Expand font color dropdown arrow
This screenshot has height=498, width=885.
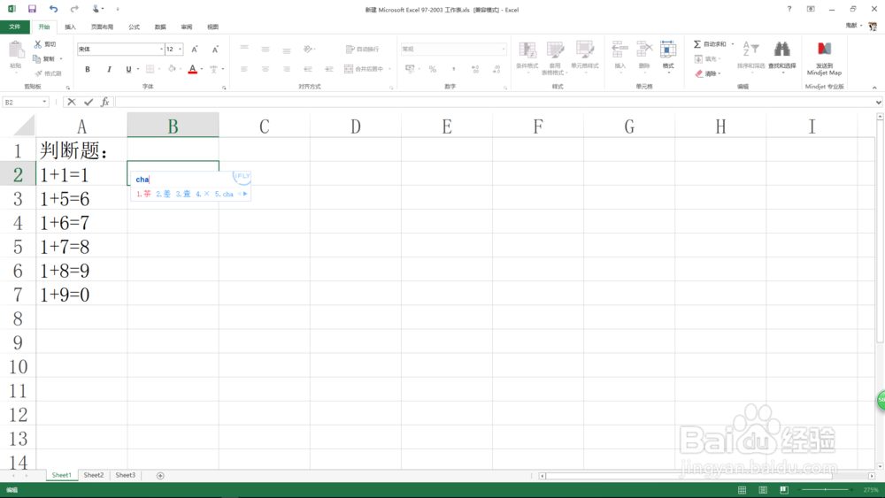[x=202, y=69]
